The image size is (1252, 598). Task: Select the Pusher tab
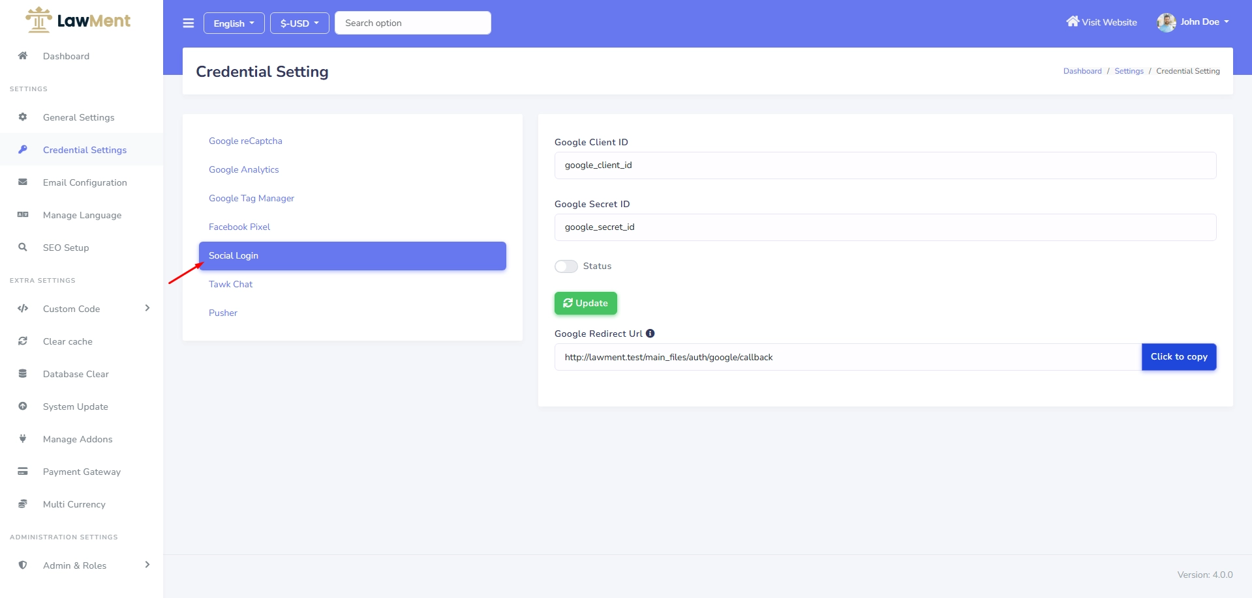pyautogui.click(x=352, y=313)
